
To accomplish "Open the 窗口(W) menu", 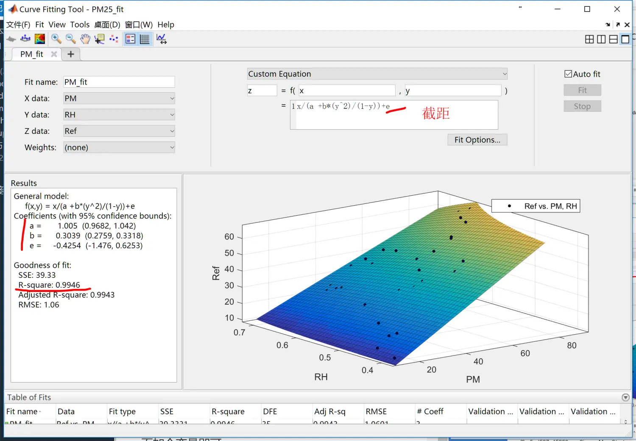I will coord(139,25).
